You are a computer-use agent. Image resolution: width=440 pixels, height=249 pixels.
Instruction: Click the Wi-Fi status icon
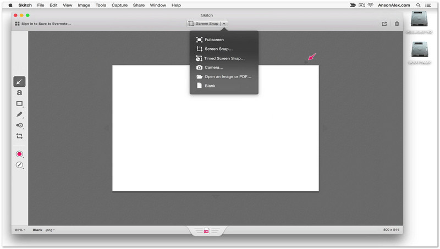[x=370, y=5]
